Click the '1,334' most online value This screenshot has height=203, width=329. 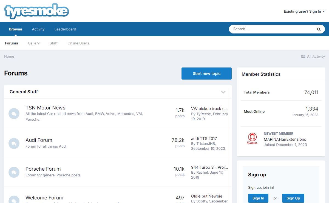tap(312, 109)
